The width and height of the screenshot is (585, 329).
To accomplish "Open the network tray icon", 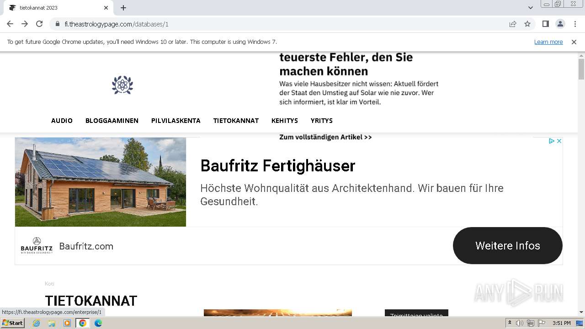I will pos(531,323).
